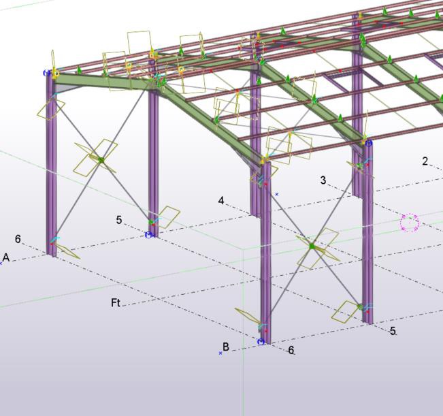Select the grey haunch under the A/6 rafter

(65, 89)
